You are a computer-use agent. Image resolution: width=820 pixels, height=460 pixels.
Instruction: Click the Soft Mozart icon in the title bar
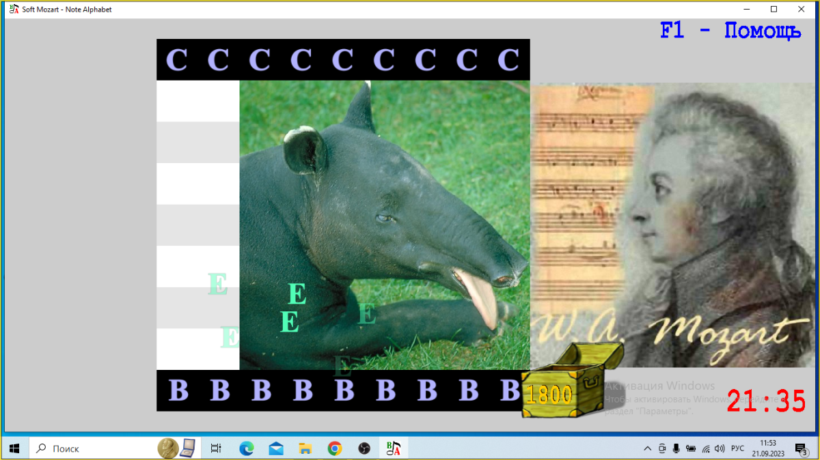pos(13,10)
